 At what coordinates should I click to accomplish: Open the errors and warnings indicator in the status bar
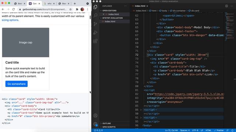tap(98, 131)
